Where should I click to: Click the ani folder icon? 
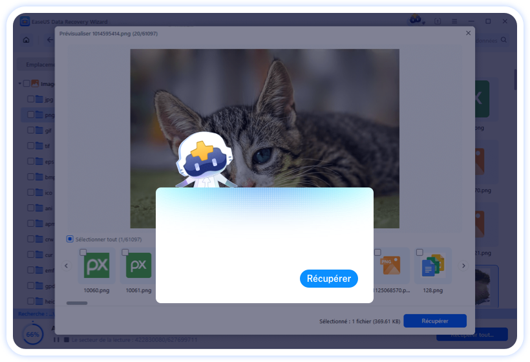click(x=39, y=208)
